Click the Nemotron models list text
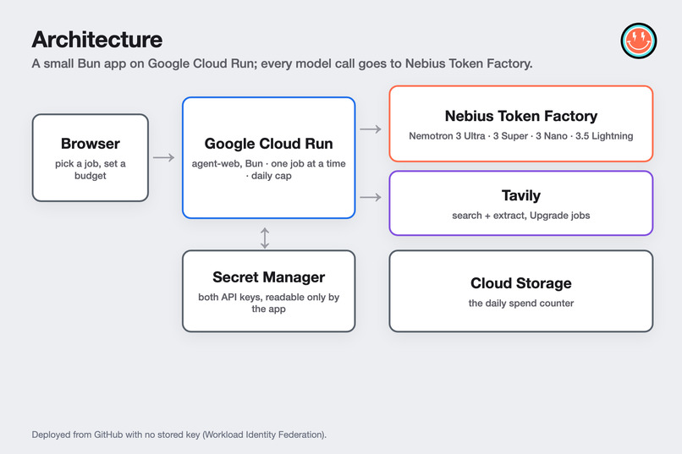 (x=521, y=136)
